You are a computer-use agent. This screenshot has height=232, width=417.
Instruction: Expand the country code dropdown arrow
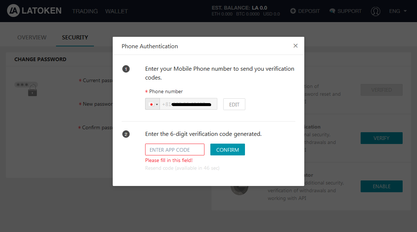pyautogui.click(x=157, y=105)
